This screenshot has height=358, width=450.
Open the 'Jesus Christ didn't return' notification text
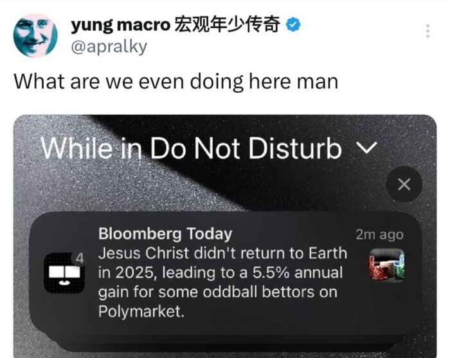[222, 282]
